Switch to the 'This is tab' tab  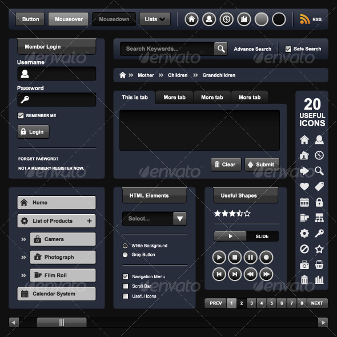pyautogui.click(x=135, y=97)
